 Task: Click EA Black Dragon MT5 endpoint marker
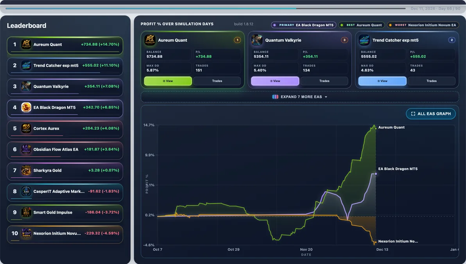coord(376,174)
